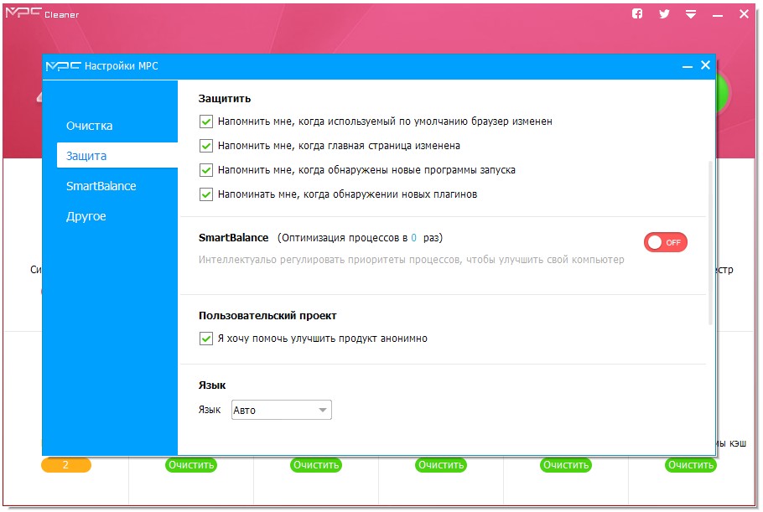This screenshot has width=763, height=512.
Task: Select the Очистка settings tab
Action: pyautogui.click(x=89, y=126)
